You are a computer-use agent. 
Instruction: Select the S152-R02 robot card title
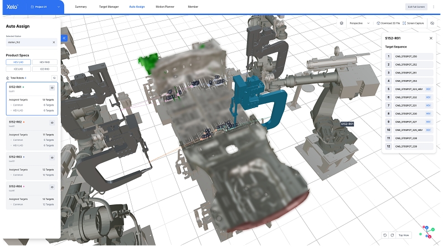[x=16, y=122]
